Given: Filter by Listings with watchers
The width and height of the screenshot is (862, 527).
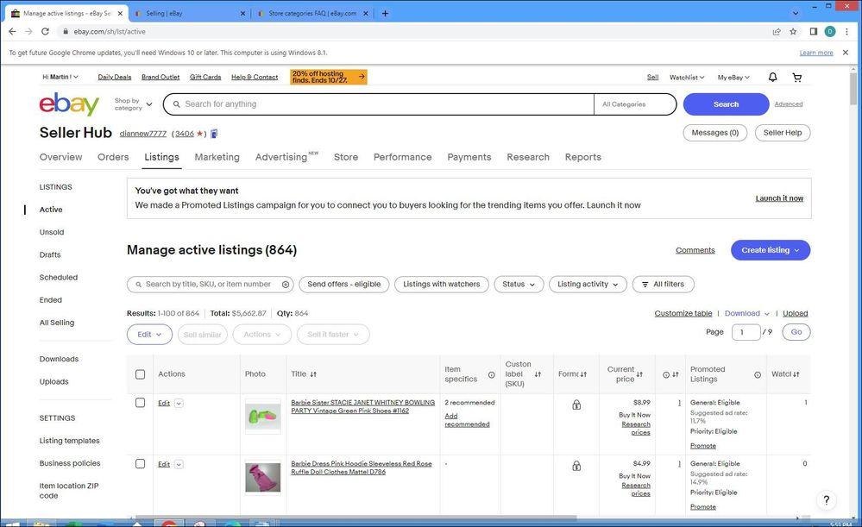Looking at the screenshot, I should (442, 284).
